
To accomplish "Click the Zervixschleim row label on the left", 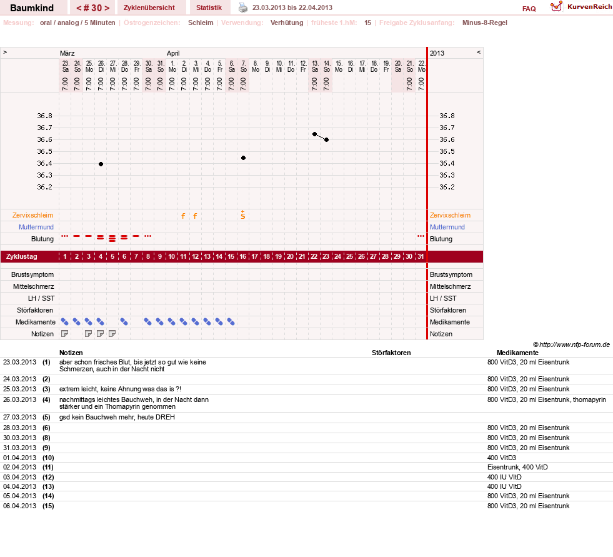I will 33,215.
